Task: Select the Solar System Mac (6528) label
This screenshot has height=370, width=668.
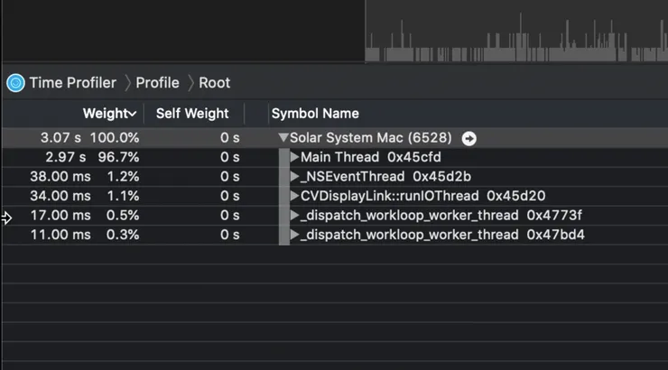Action: coord(373,138)
